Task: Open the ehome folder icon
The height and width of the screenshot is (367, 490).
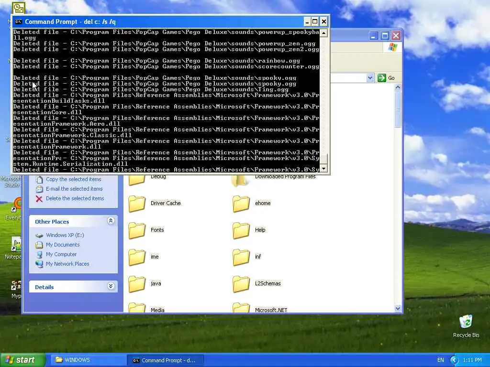Action: 241,204
